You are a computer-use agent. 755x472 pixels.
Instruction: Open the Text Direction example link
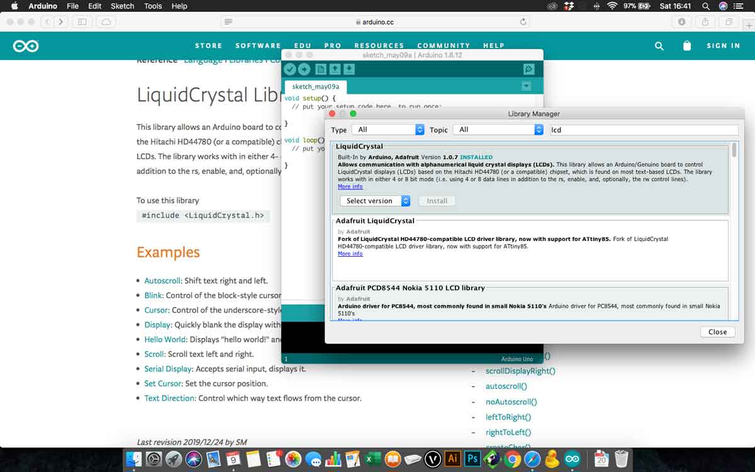(170, 398)
